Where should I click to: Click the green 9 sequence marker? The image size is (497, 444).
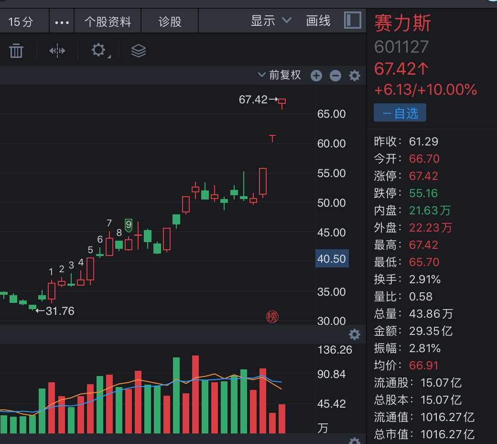click(x=129, y=225)
